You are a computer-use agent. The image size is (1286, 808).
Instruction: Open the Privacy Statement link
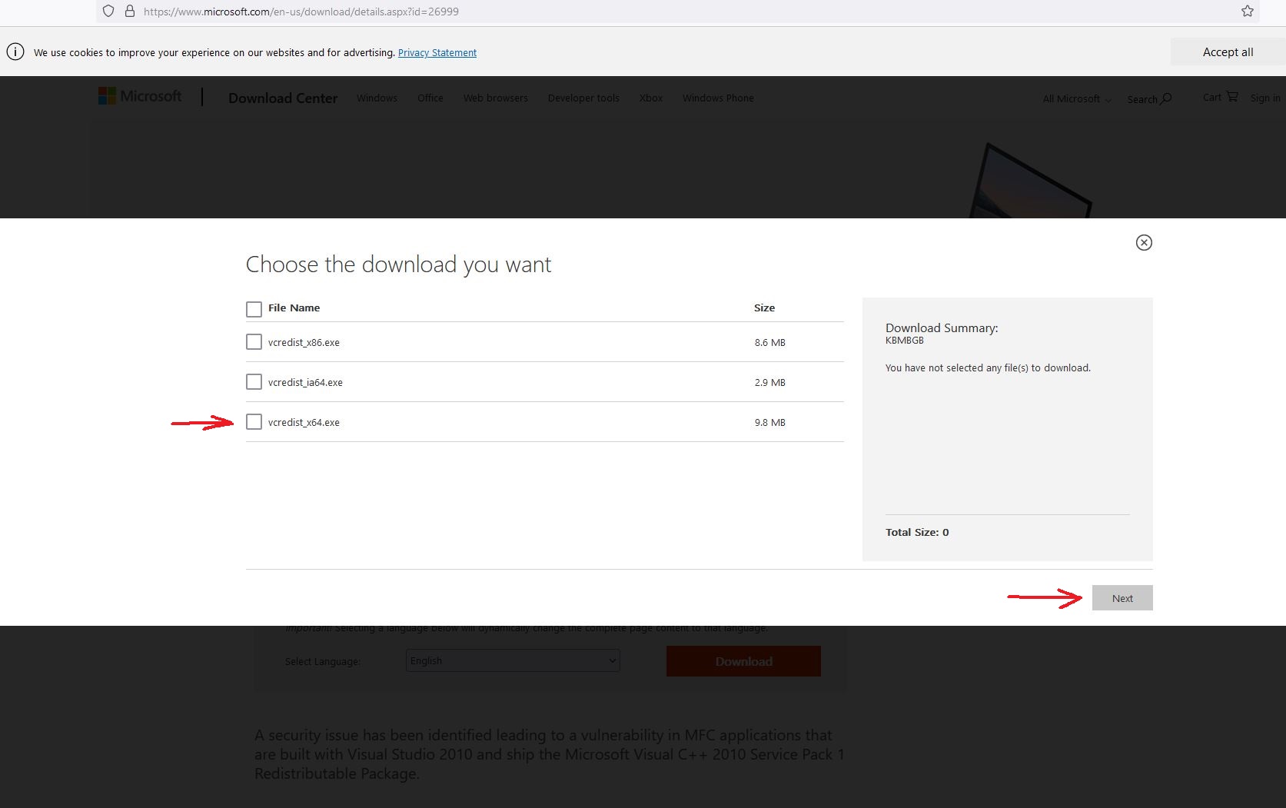[437, 53]
